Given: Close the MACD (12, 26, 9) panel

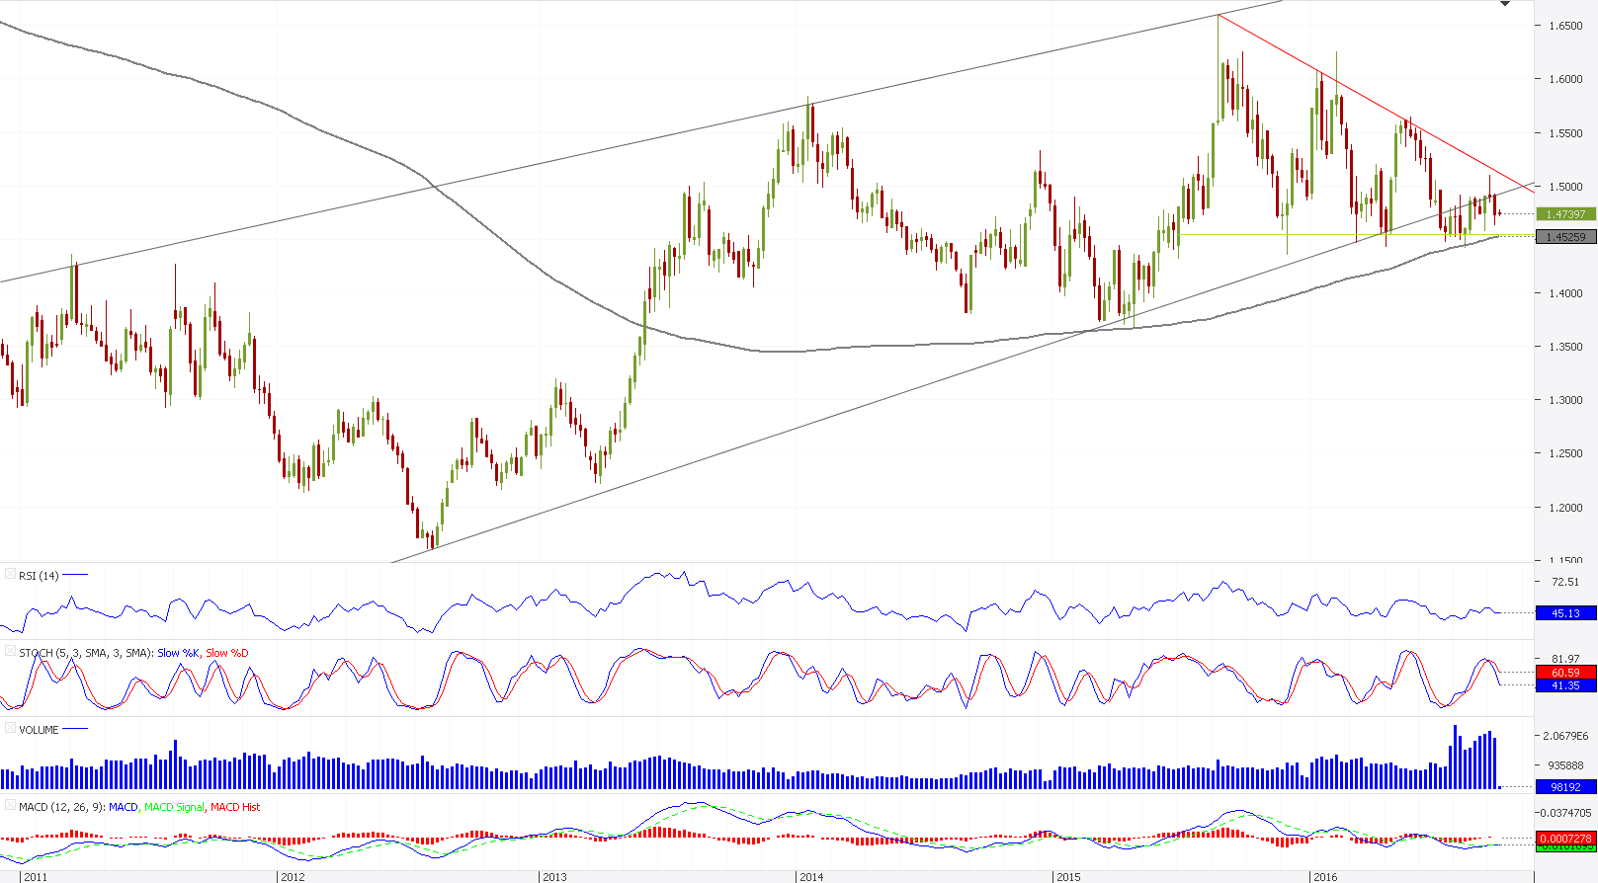Looking at the screenshot, I should pyautogui.click(x=10, y=806).
